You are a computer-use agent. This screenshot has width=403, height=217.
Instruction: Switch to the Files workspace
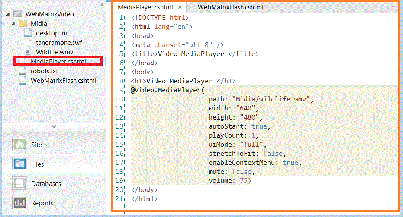pos(54,164)
